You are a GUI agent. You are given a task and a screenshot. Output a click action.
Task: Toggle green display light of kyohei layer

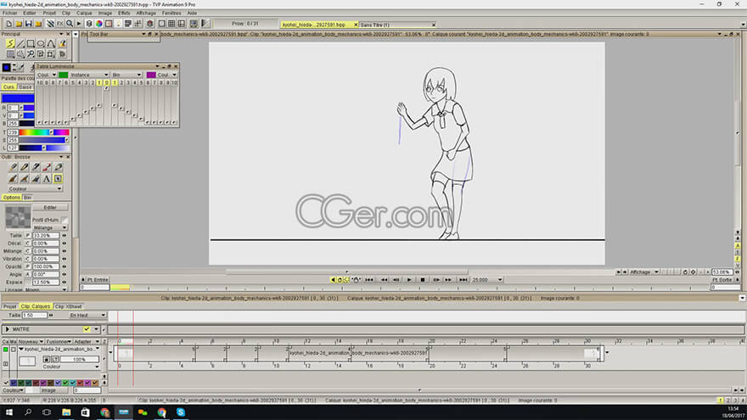point(6,350)
